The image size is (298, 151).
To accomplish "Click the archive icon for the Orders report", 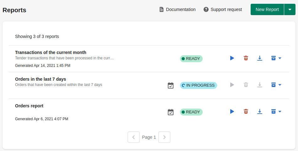I will click(x=274, y=111).
